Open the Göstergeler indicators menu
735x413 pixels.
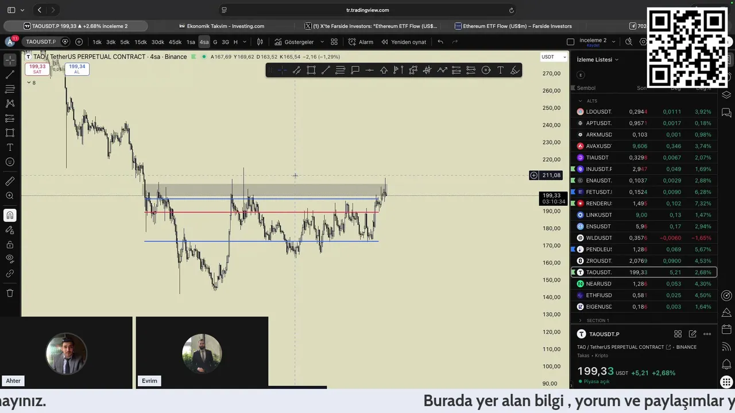pos(294,42)
